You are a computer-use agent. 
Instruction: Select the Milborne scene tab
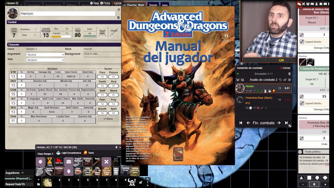pos(71,5)
